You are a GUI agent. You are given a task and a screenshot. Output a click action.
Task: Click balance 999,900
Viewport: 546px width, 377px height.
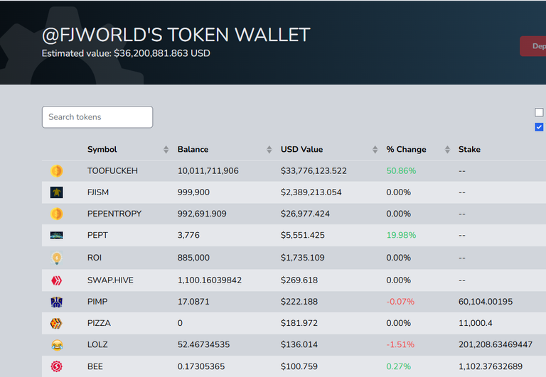tap(193, 192)
